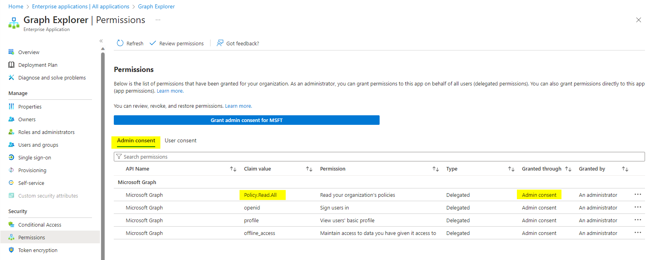Collapse the sidebar with double chevron

click(x=101, y=41)
